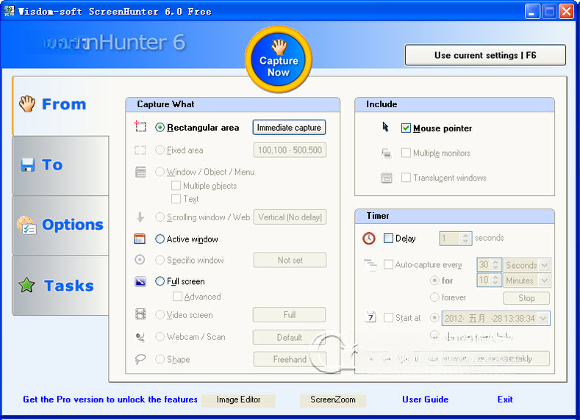Click the Video screen film icon
This screenshot has width=580, height=420.
140,314
